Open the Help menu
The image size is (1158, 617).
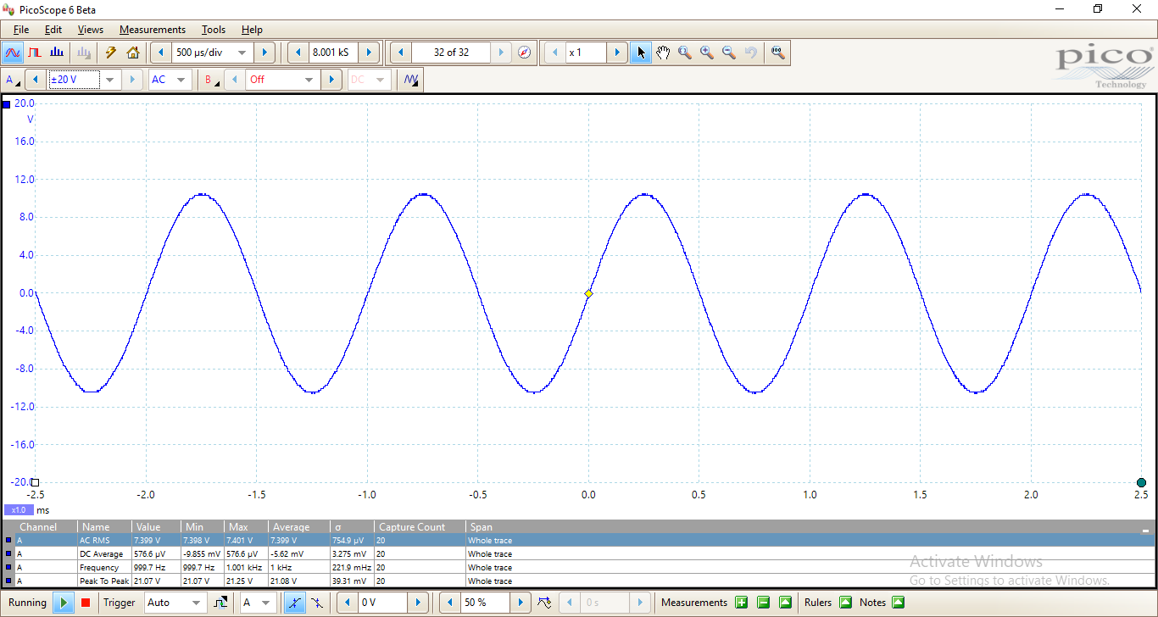(x=252, y=30)
